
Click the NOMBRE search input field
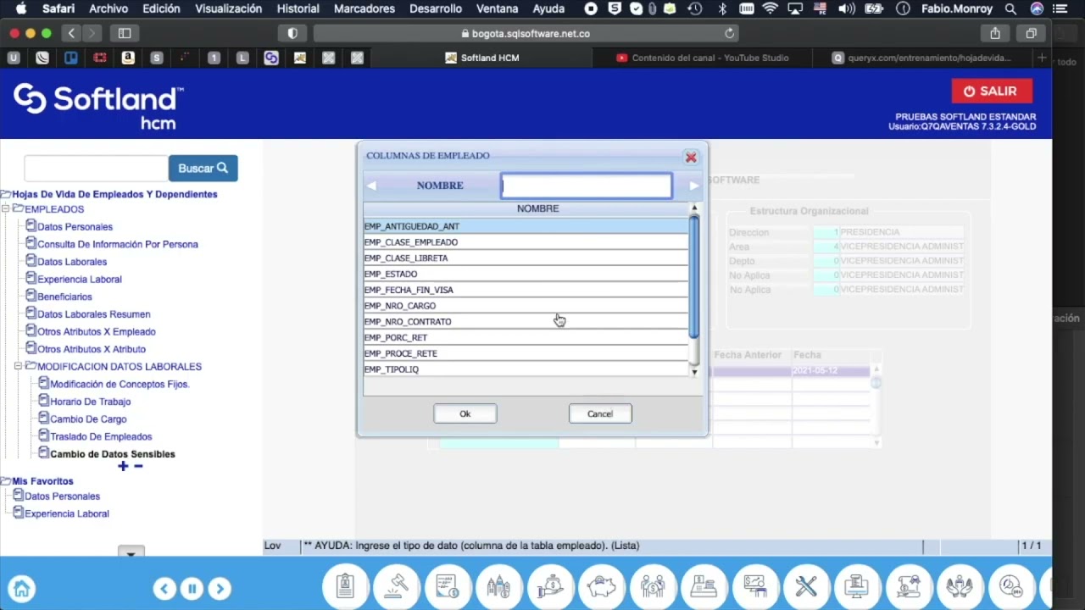586,186
